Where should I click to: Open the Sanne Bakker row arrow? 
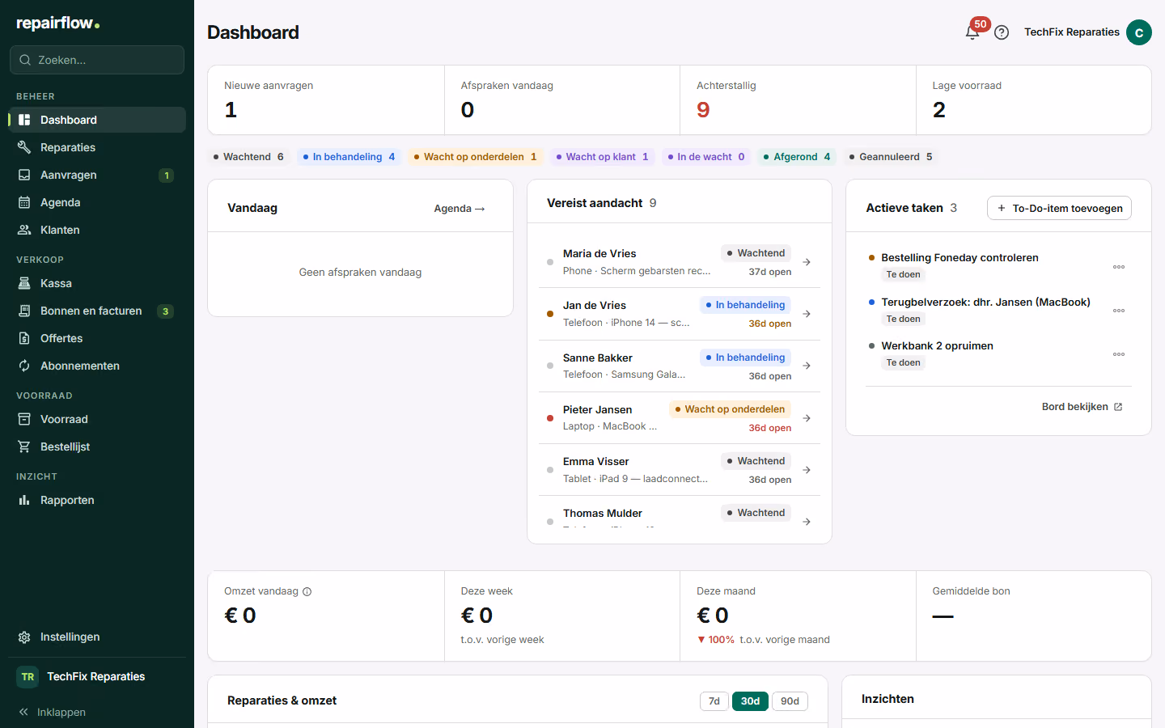(807, 366)
